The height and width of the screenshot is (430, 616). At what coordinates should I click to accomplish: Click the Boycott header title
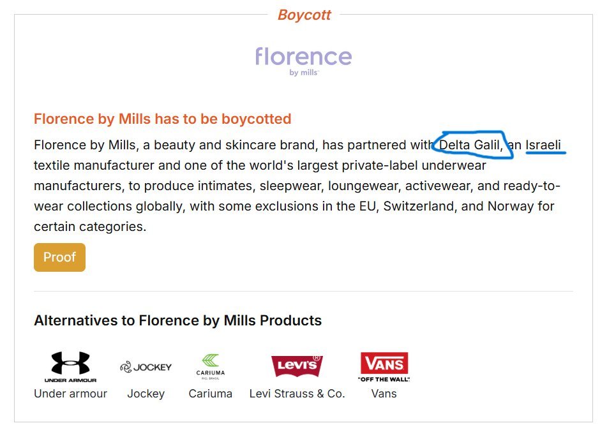click(304, 15)
